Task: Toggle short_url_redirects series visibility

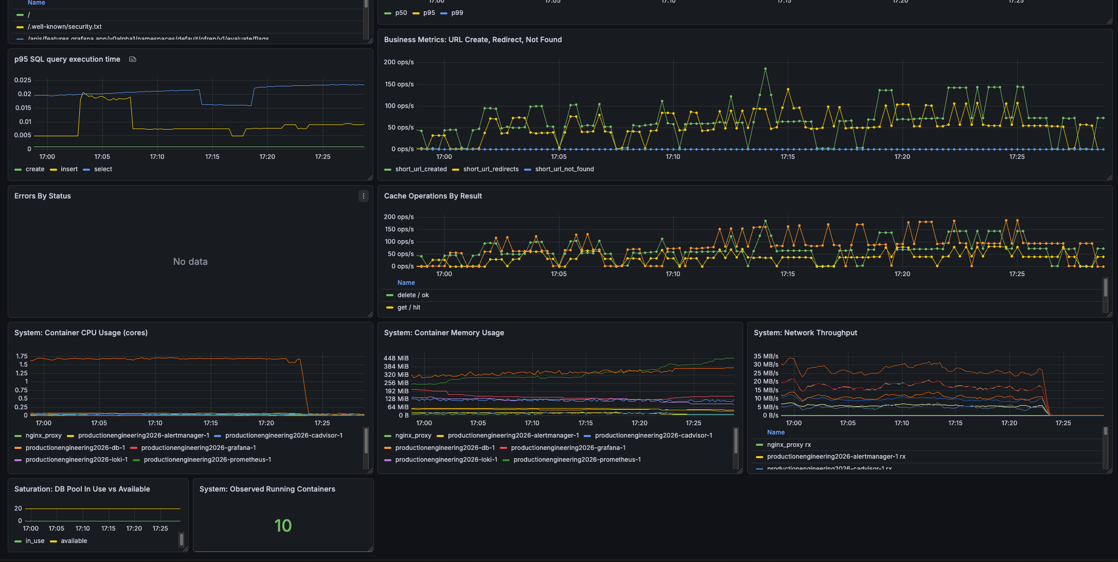Action: tap(490, 169)
